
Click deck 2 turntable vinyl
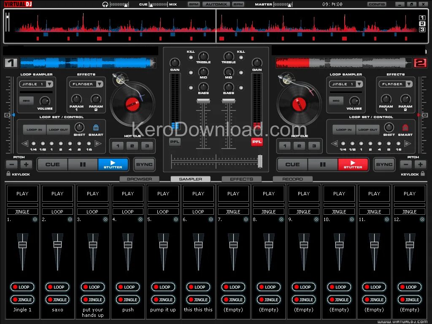tap(299, 104)
